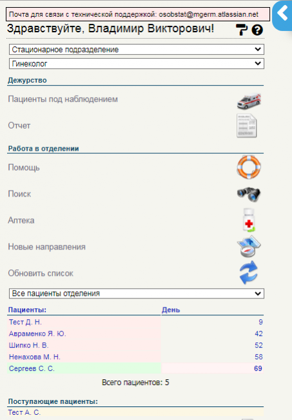The width and height of the screenshot is (292, 420).
Task: Open new referrals compass icon
Action: pyautogui.click(x=249, y=246)
